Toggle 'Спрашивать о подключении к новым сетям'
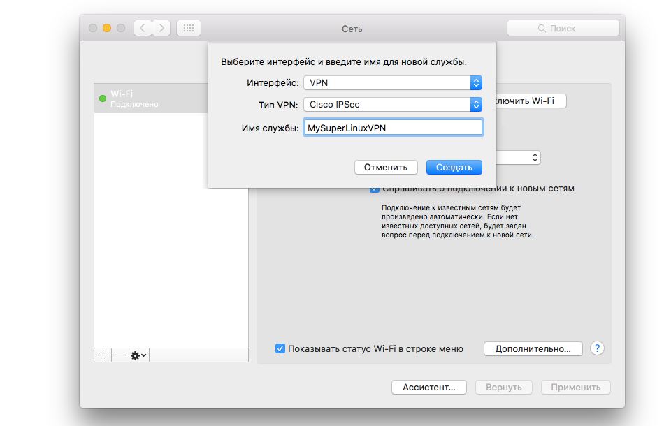The width and height of the screenshot is (671, 426). (x=374, y=188)
